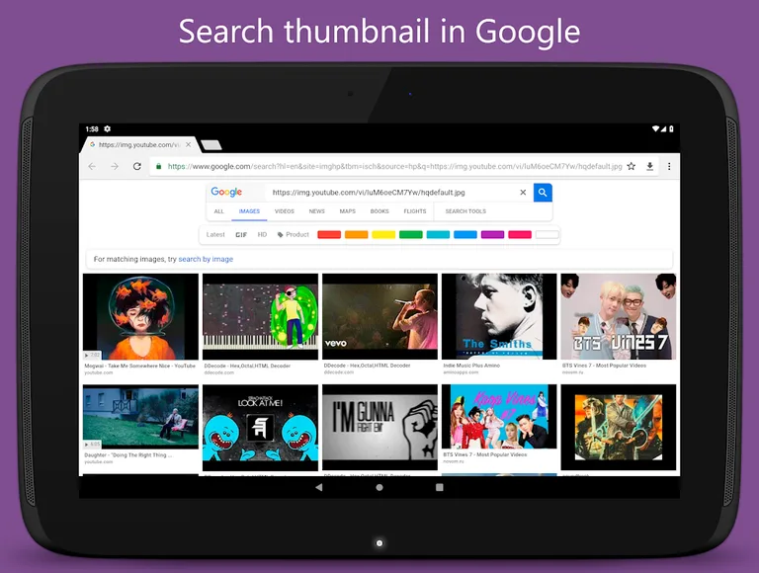759x573 pixels.
Task: Filter results by Latest
Action: (x=215, y=235)
